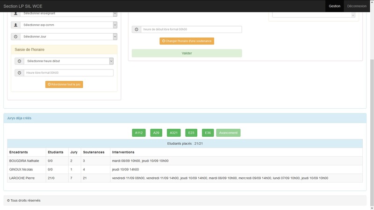
Task: Click the clock icon beside Sélectionner heure début
Action: (x=19, y=61)
